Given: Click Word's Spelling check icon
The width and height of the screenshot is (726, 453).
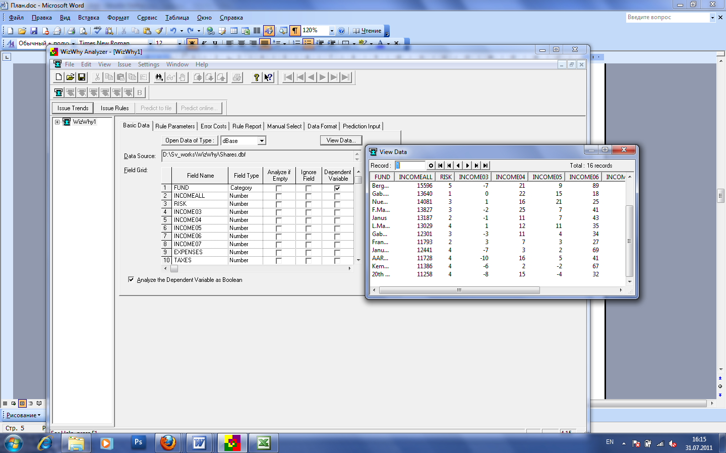Looking at the screenshot, I should 97,31.
